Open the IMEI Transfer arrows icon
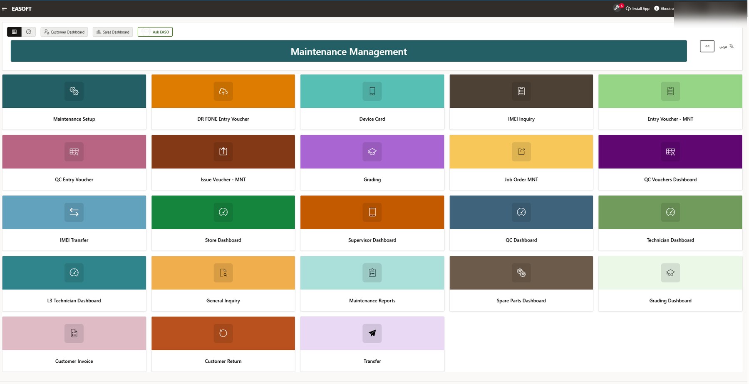749x384 pixels. coord(74,212)
